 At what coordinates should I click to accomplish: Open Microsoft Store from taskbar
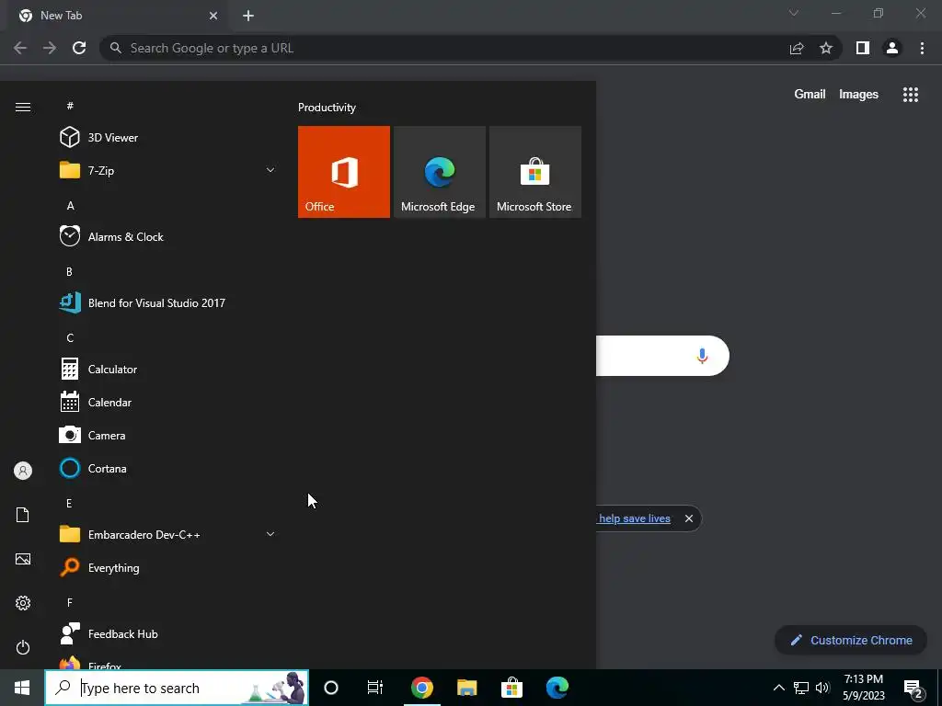click(x=511, y=688)
